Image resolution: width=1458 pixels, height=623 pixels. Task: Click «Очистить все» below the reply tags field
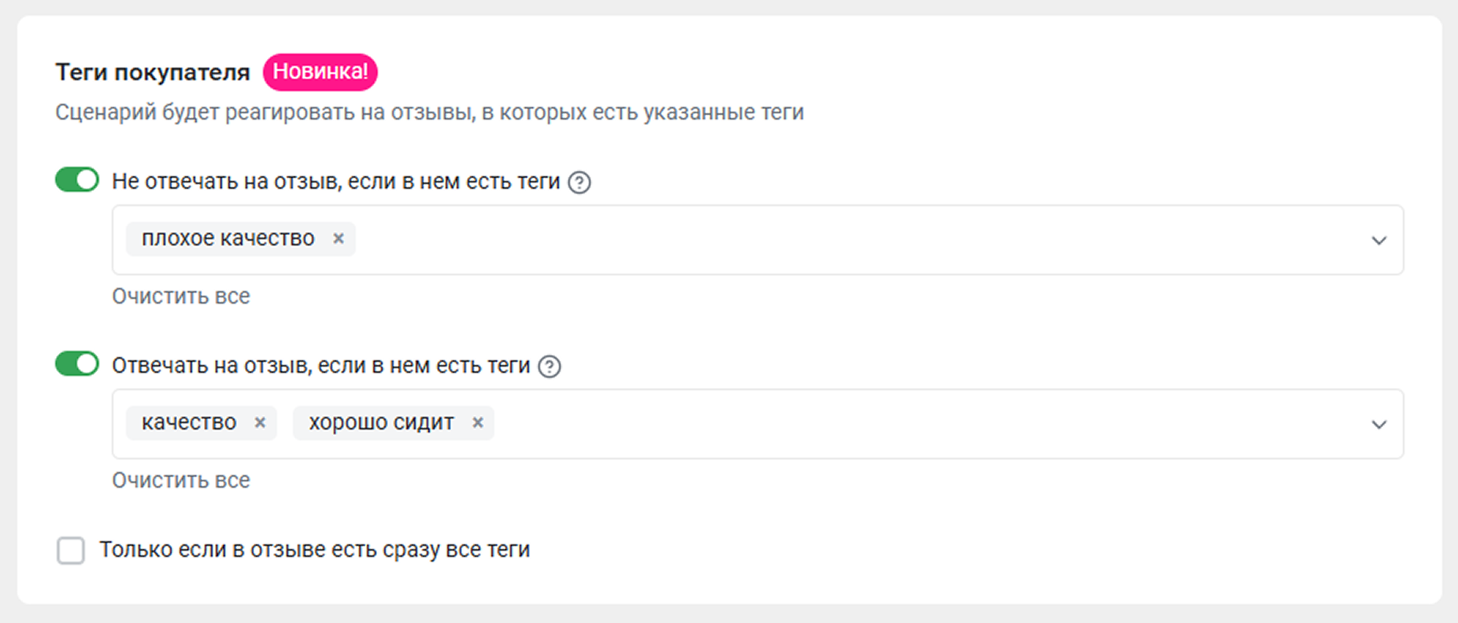coord(181,481)
